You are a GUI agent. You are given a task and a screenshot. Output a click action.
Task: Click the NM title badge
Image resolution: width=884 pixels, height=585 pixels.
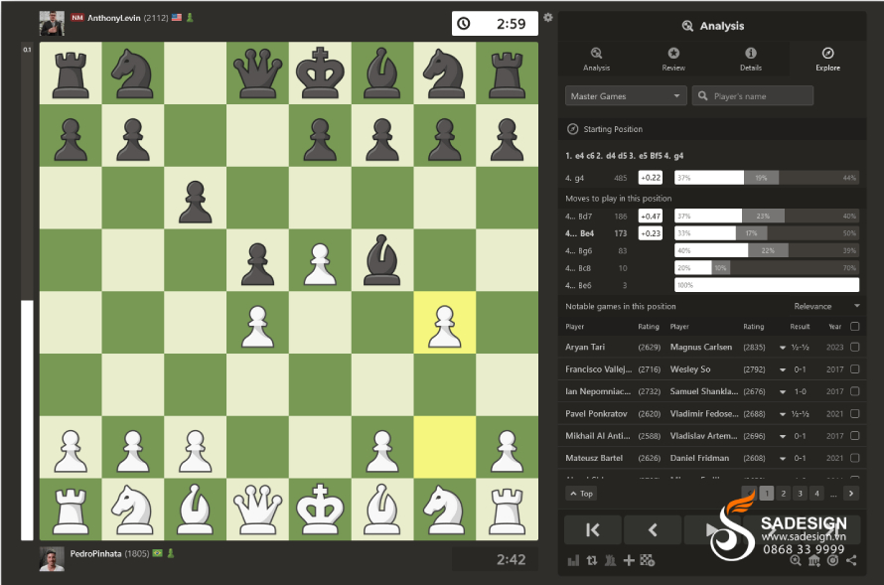77,18
